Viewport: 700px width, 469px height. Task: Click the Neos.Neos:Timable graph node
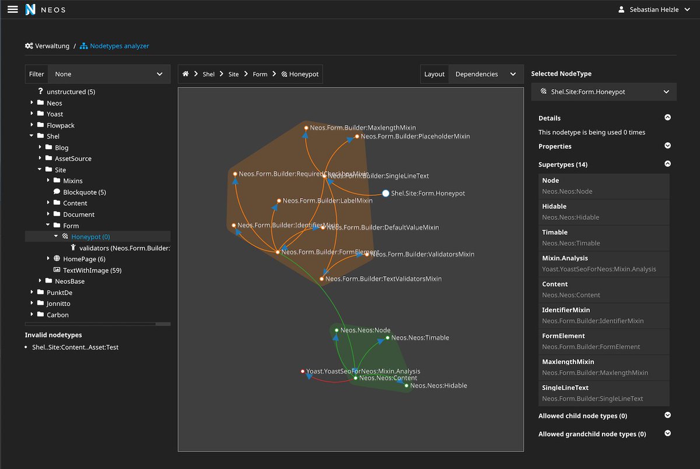387,338
